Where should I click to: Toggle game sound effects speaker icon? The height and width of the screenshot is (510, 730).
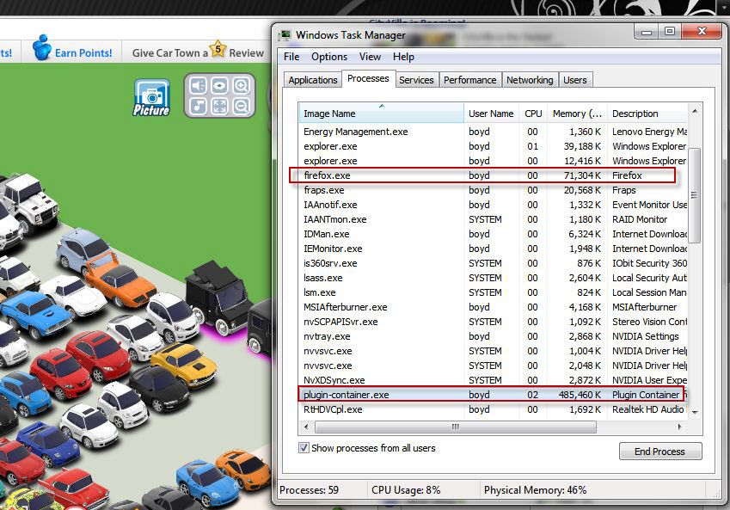coord(199,86)
